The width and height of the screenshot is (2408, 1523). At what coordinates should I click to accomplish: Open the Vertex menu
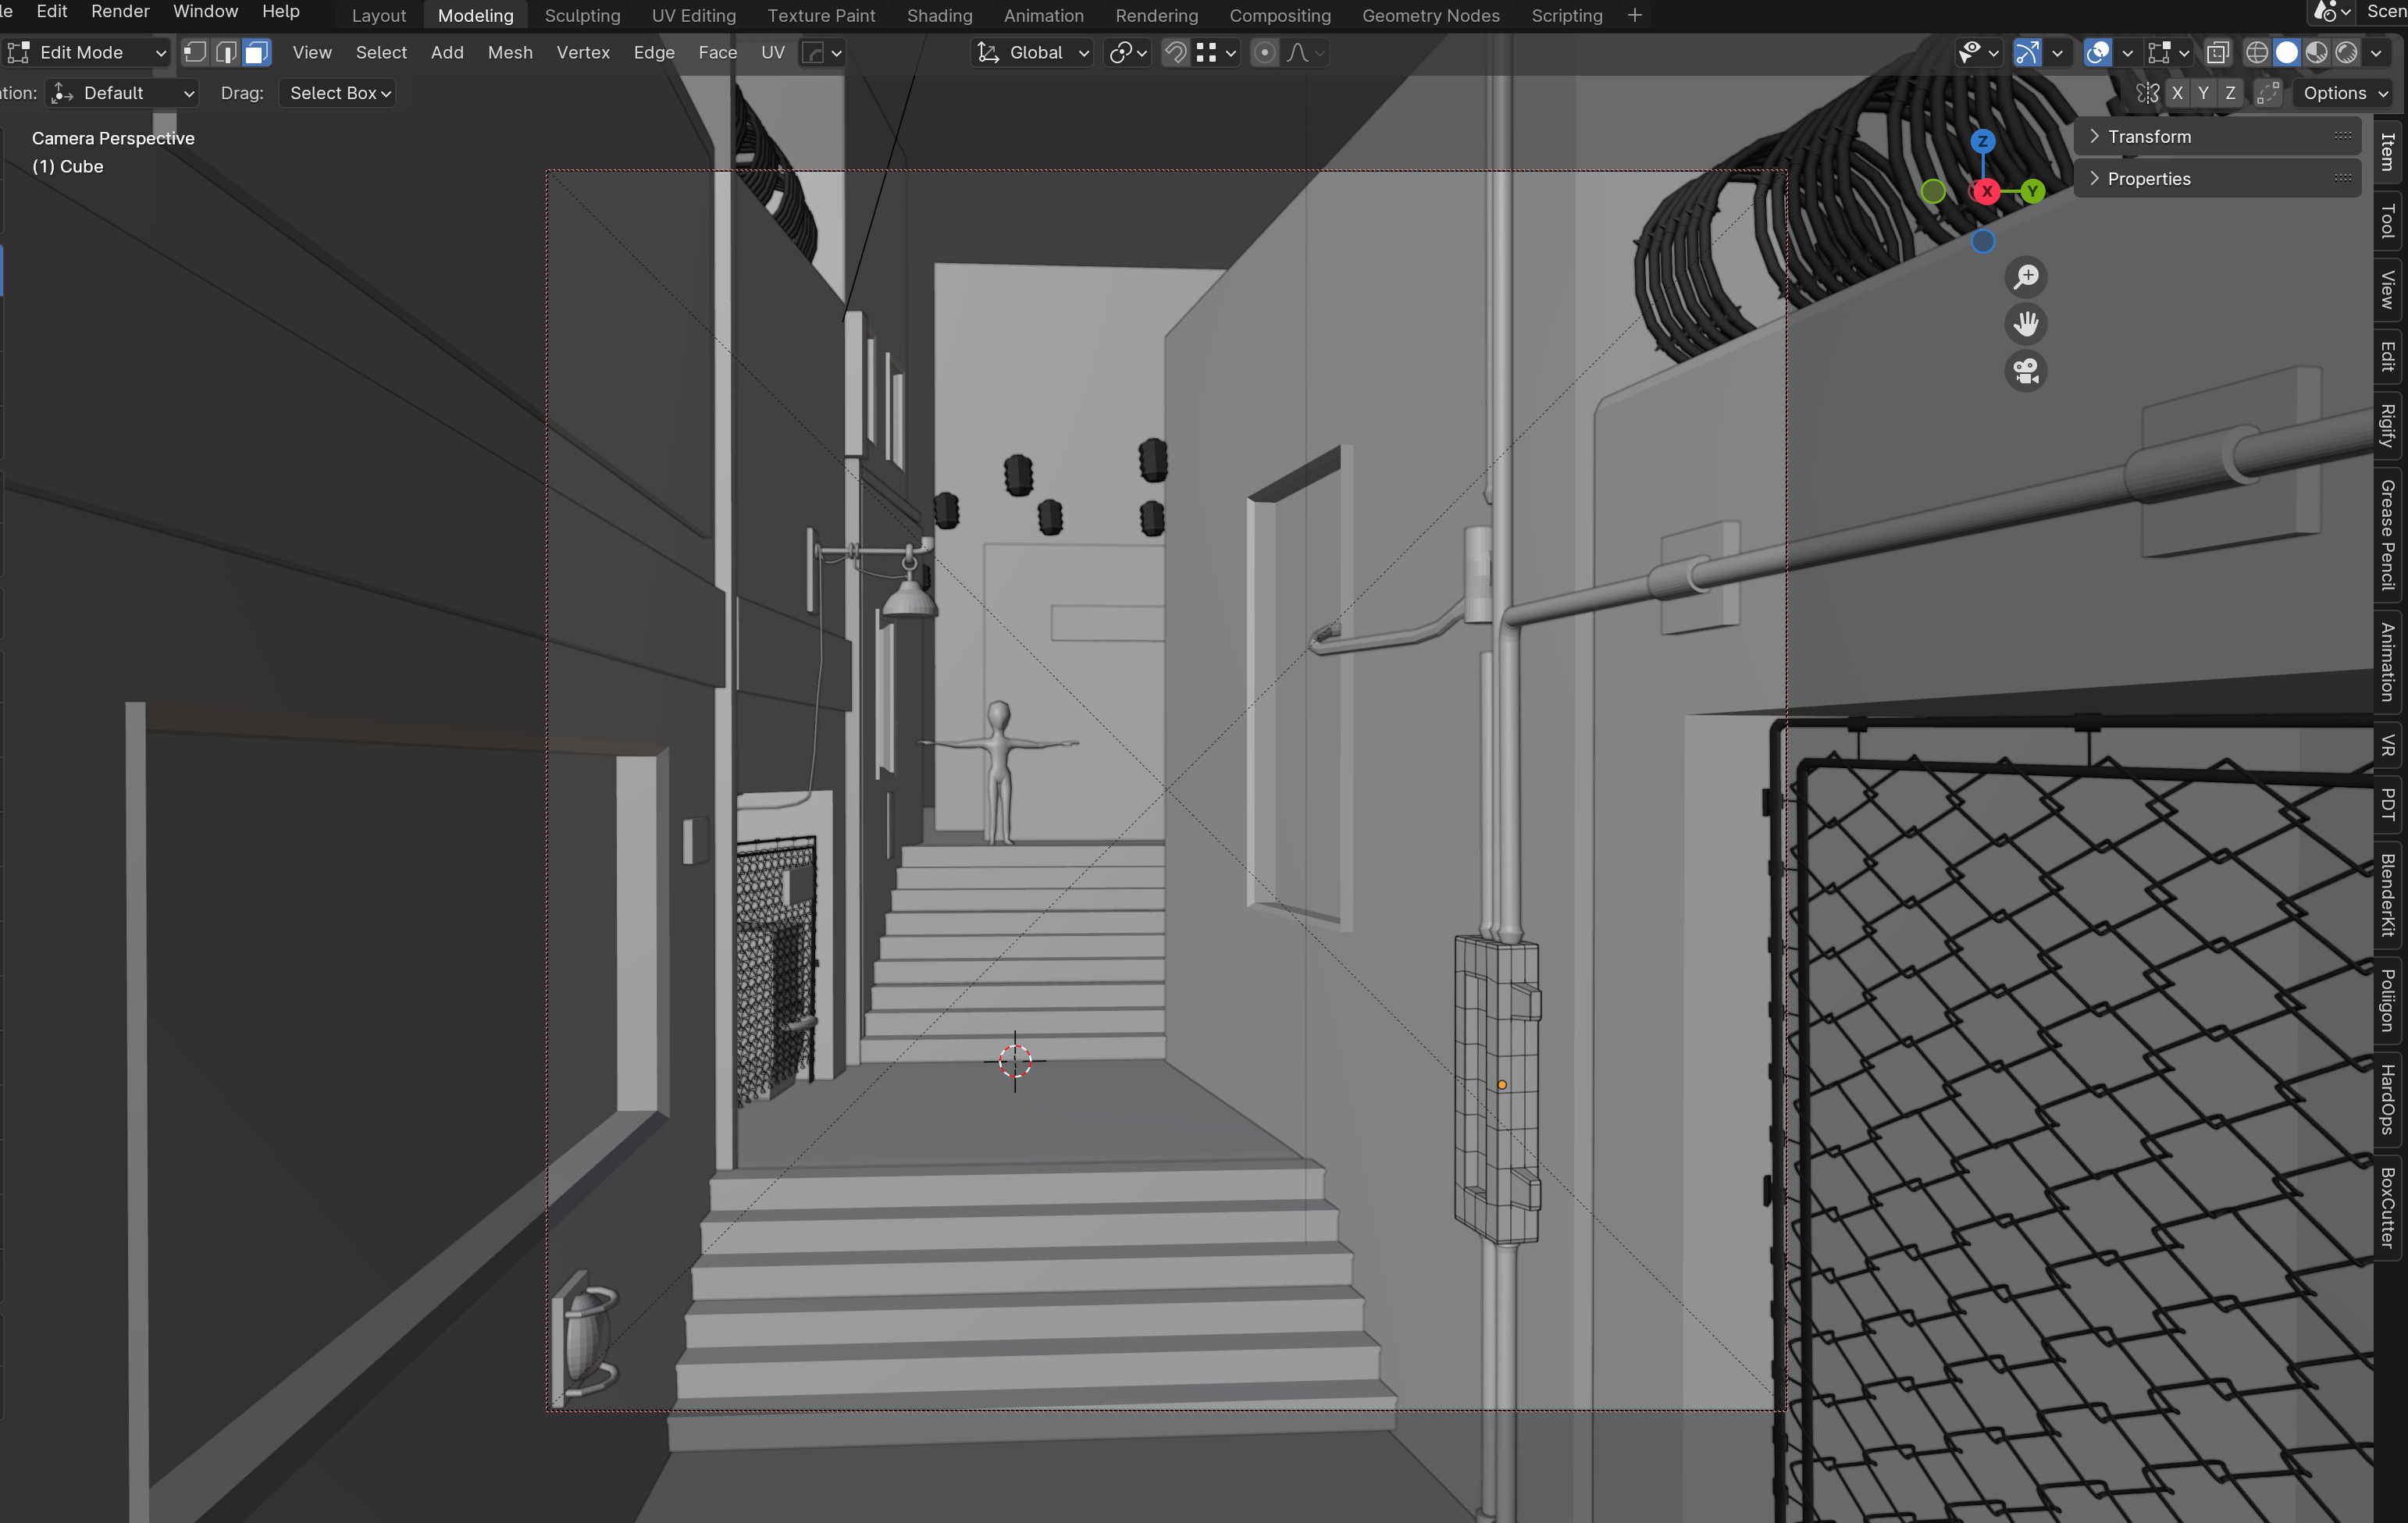[583, 52]
